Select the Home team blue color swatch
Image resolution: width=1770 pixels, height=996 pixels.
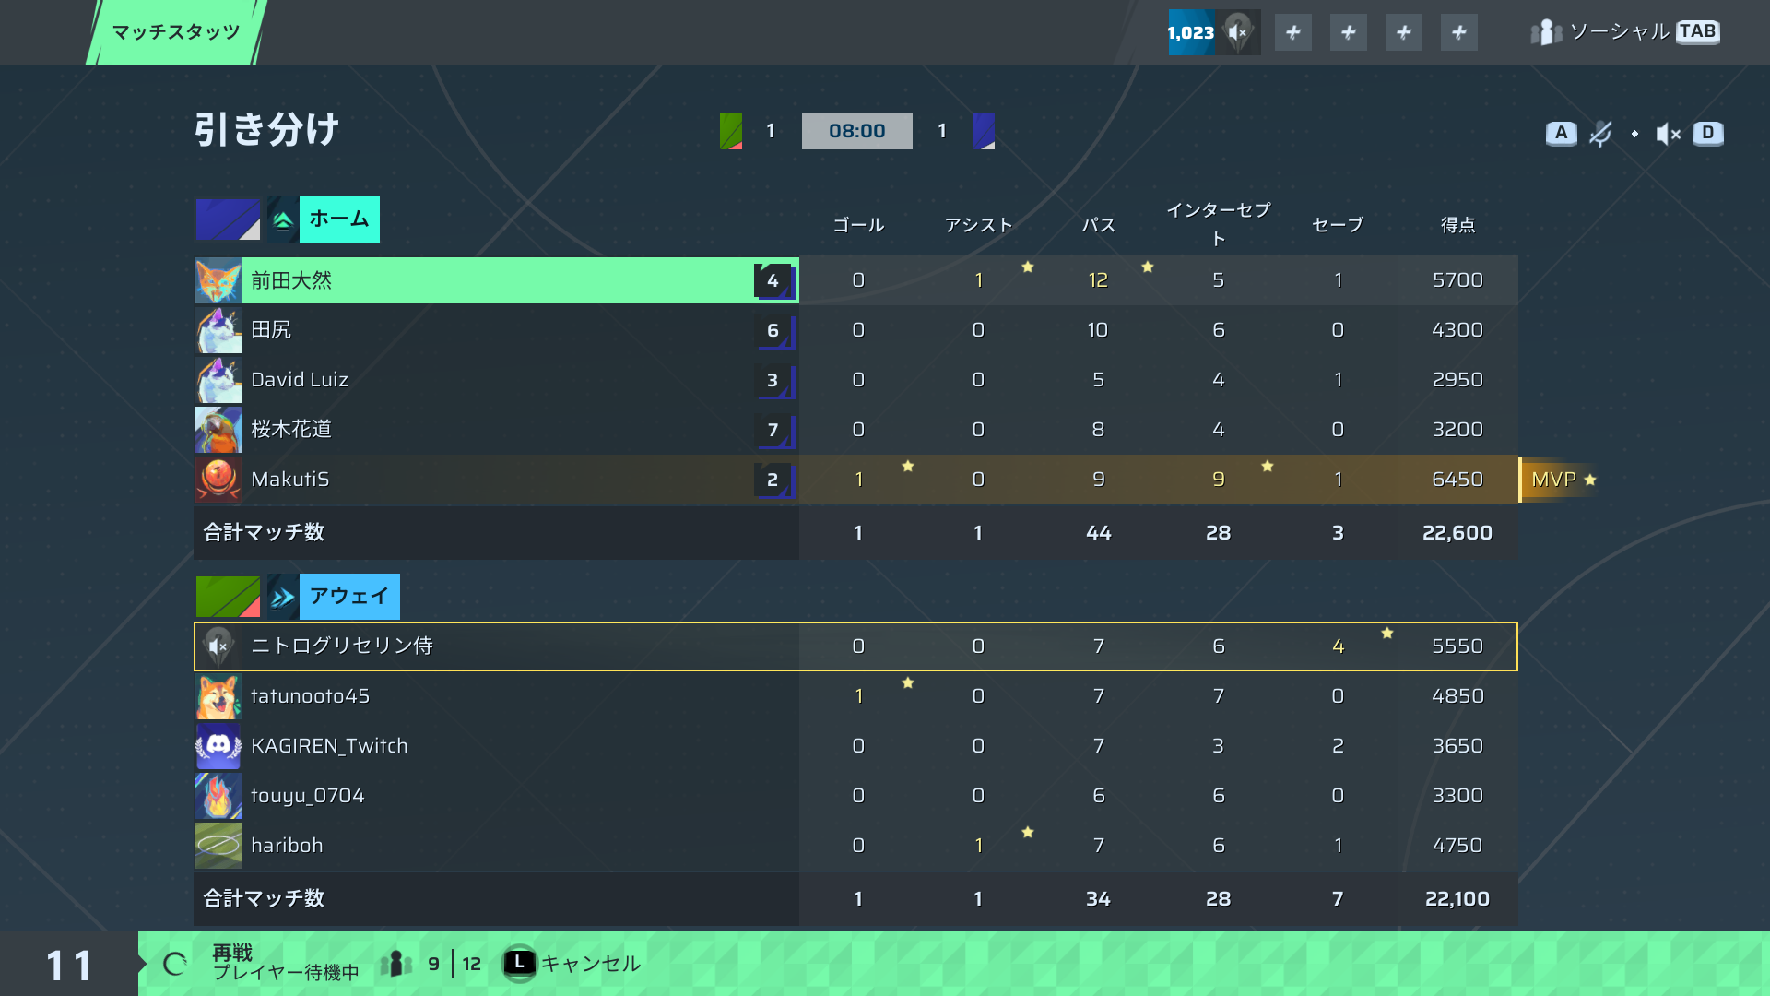tap(228, 219)
